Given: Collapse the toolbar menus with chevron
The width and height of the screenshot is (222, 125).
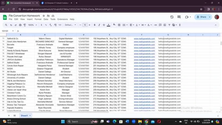Looking at the screenshot, I should [215, 25].
